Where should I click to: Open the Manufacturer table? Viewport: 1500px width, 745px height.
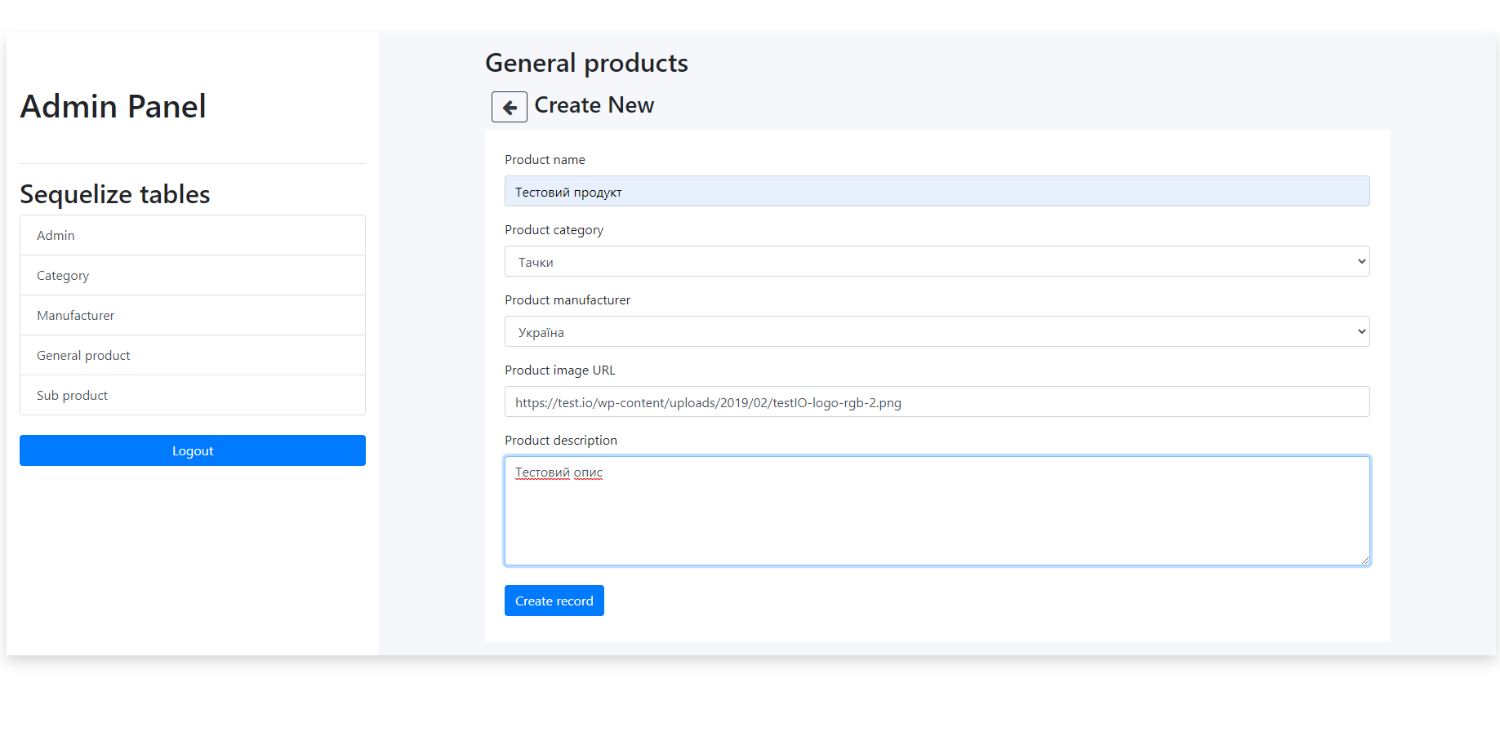point(75,315)
